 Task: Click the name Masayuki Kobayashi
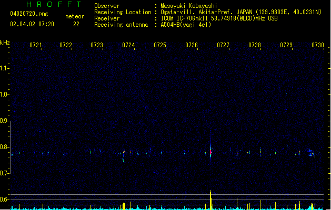(x=189, y=6)
